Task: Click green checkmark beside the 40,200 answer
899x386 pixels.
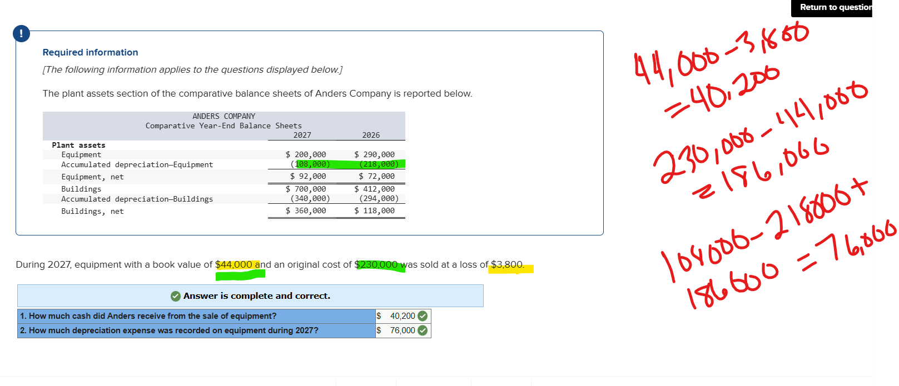Action: pos(423,316)
